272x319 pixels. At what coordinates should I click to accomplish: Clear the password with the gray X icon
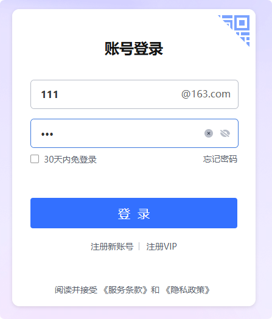coord(209,133)
